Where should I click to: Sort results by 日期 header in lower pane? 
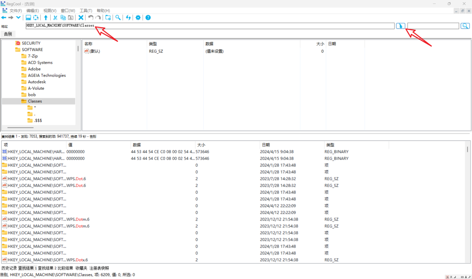coord(292,145)
